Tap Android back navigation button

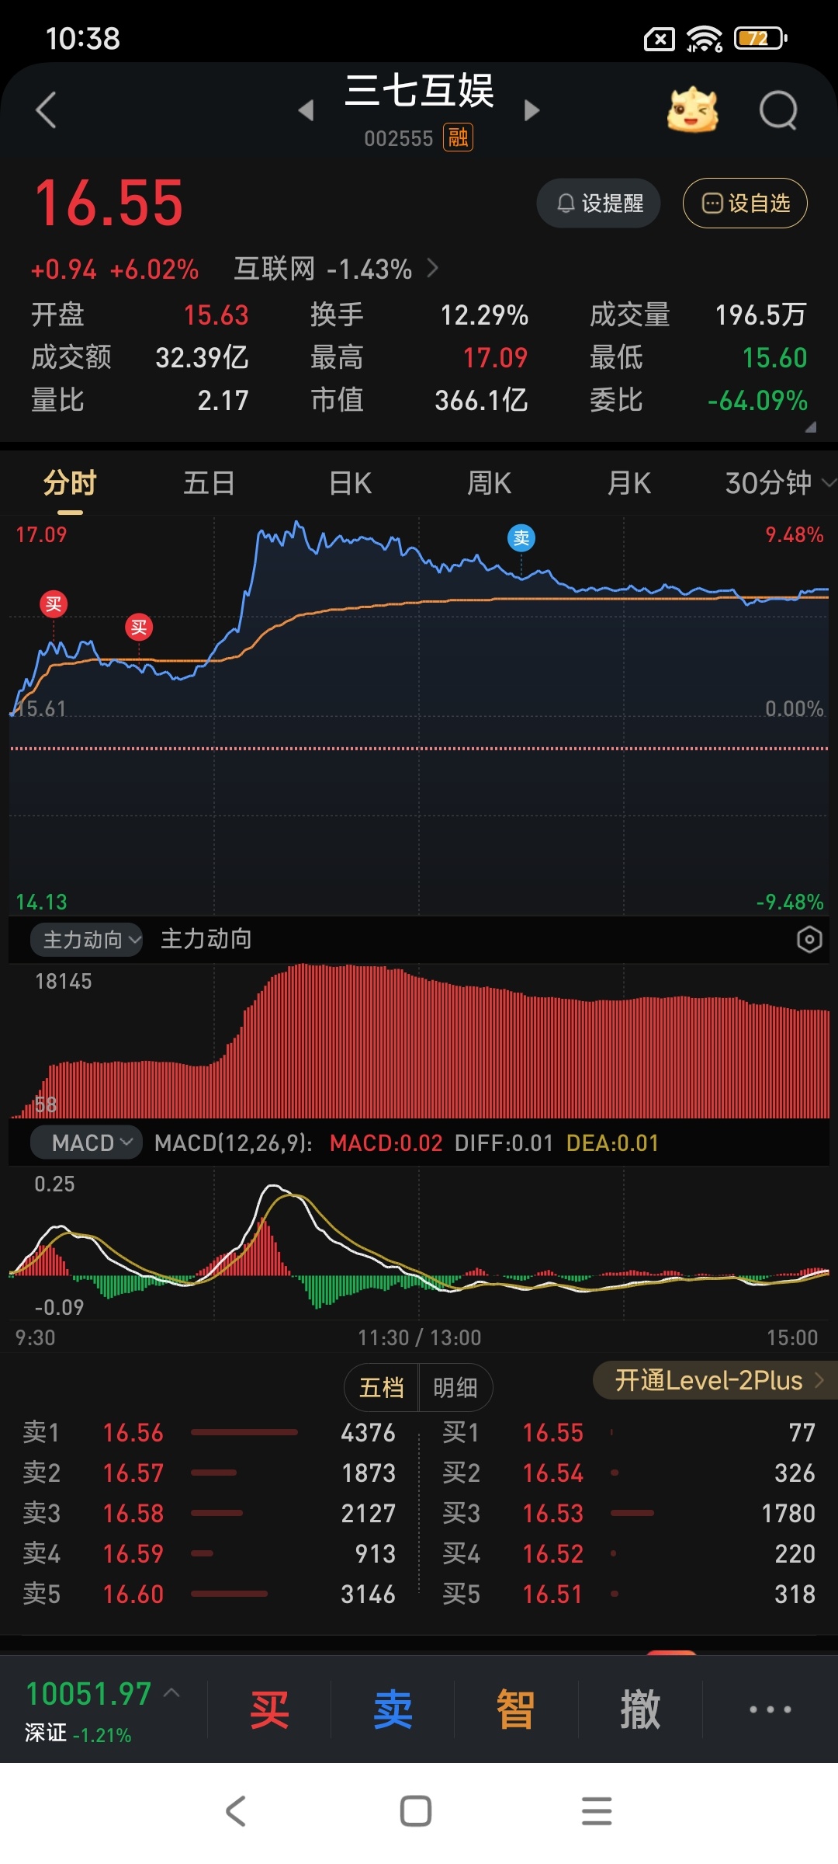pyautogui.click(x=235, y=1811)
